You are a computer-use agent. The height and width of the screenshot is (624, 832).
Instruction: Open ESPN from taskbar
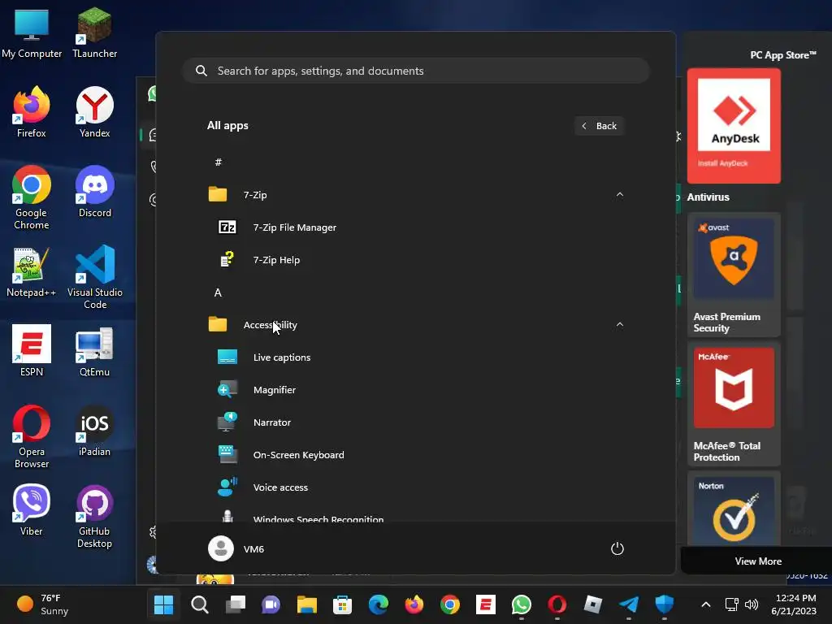pos(486,604)
